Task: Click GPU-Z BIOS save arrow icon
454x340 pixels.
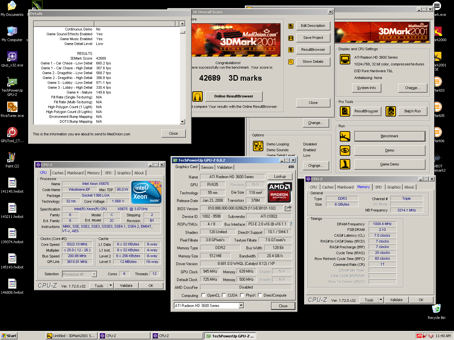Action: click(x=288, y=208)
